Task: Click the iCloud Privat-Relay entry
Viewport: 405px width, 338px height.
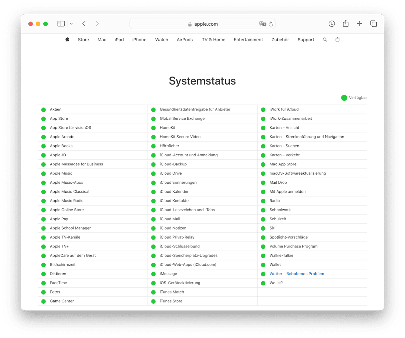Action: [x=177, y=237]
